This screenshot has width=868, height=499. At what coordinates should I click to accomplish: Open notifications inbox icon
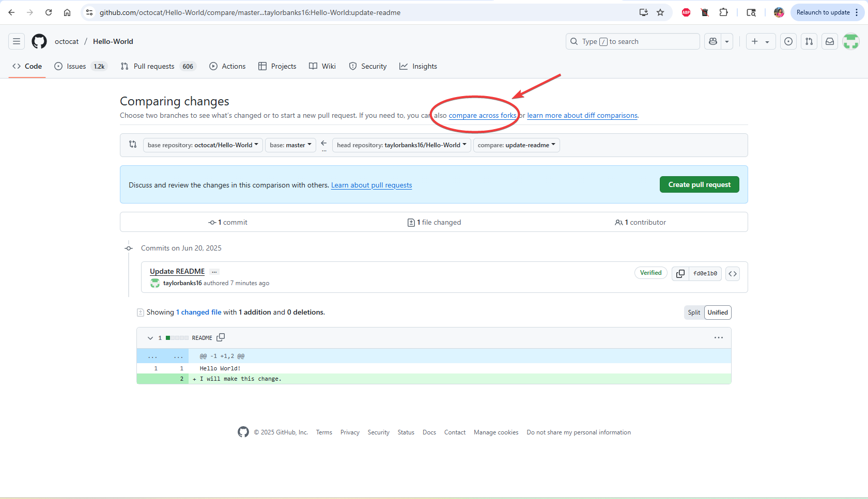pyautogui.click(x=830, y=41)
